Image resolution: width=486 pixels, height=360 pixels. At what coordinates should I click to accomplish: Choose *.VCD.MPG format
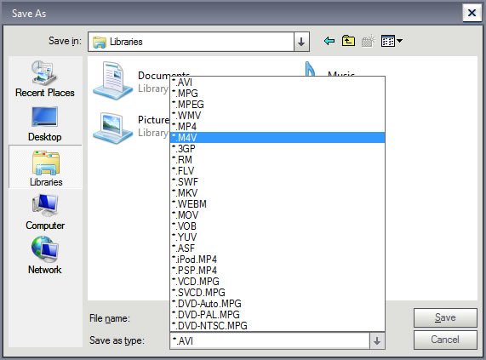(277, 282)
